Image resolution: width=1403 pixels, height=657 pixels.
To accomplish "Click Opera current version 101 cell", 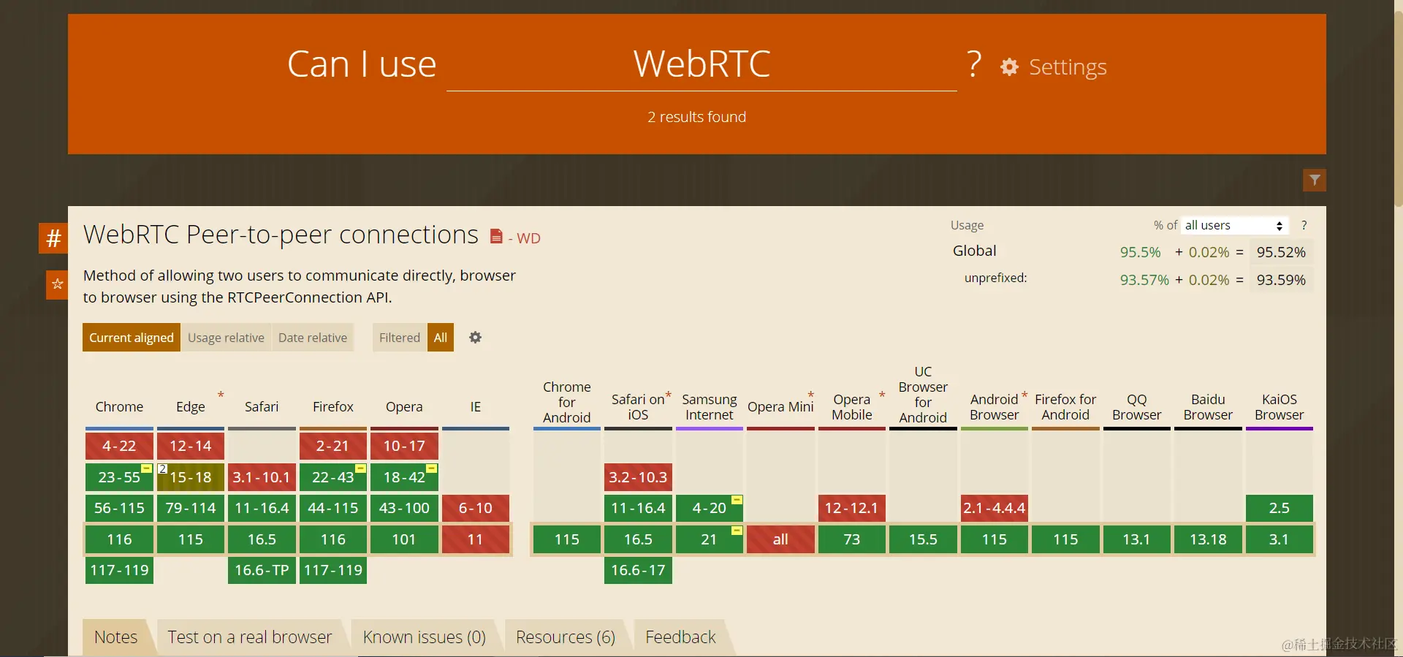I will pos(404,539).
